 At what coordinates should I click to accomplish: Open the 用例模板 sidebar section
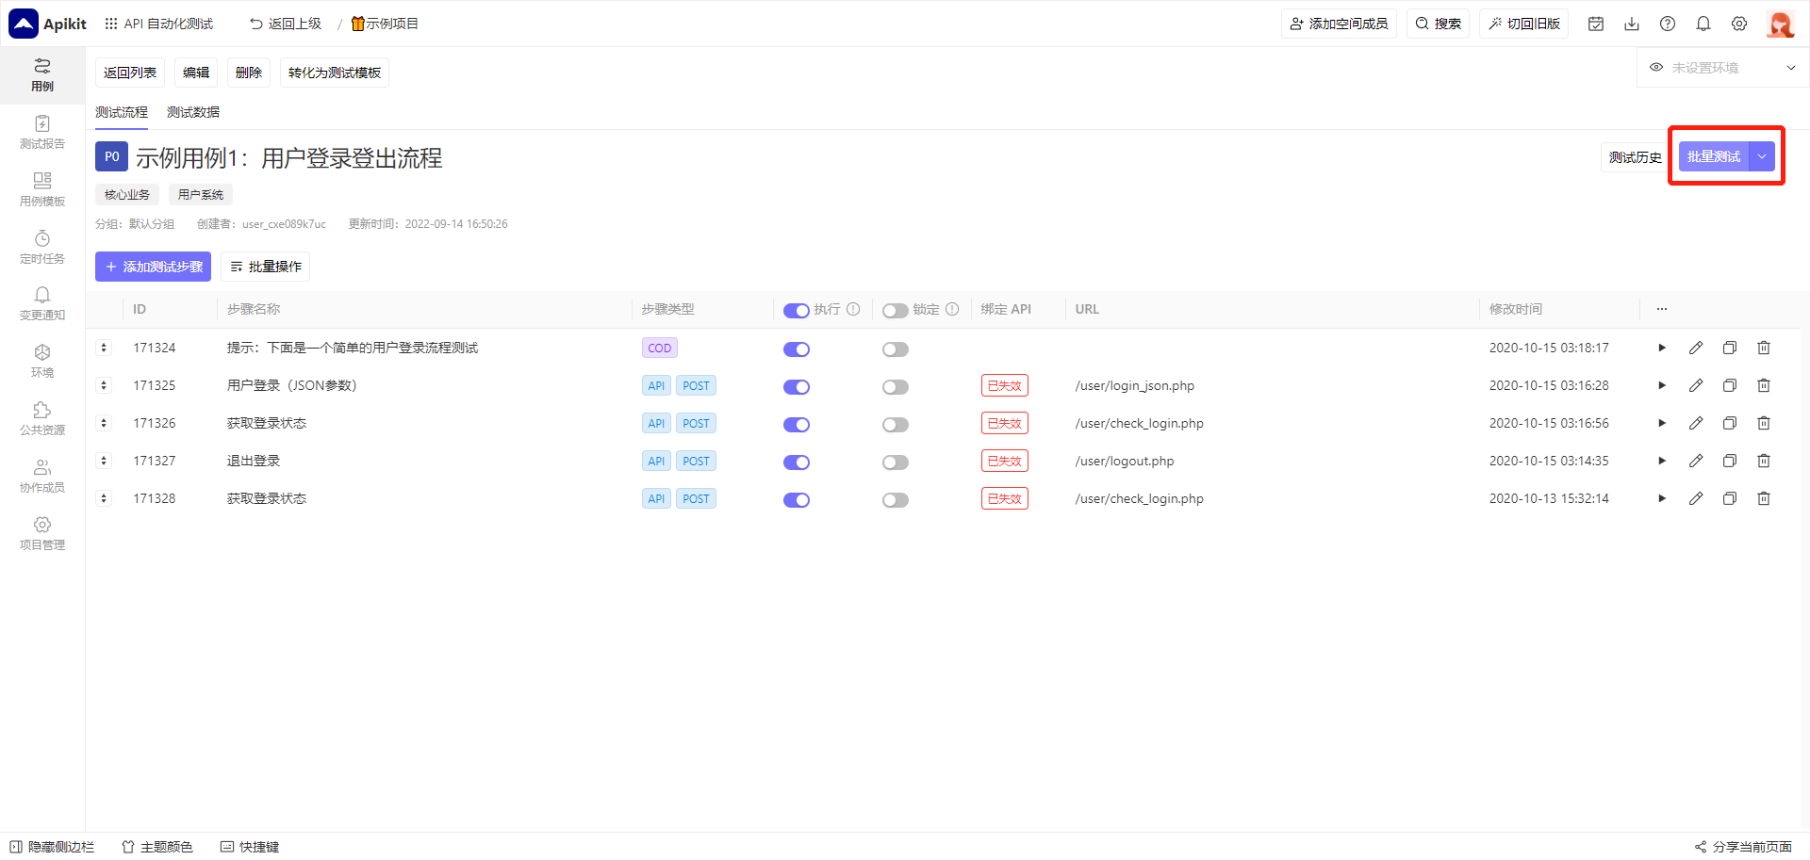(x=42, y=190)
